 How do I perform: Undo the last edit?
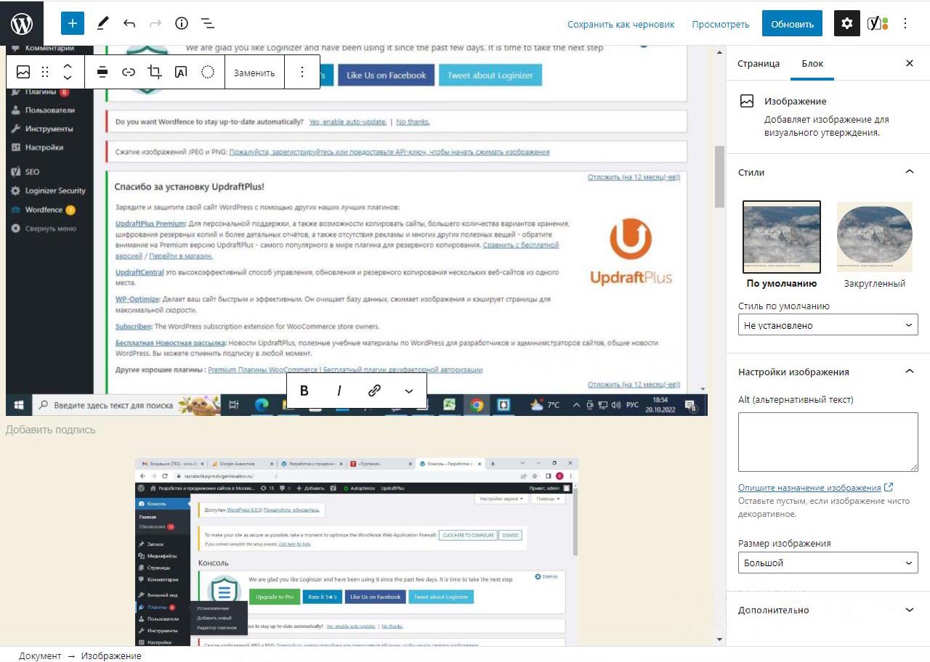[129, 23]
